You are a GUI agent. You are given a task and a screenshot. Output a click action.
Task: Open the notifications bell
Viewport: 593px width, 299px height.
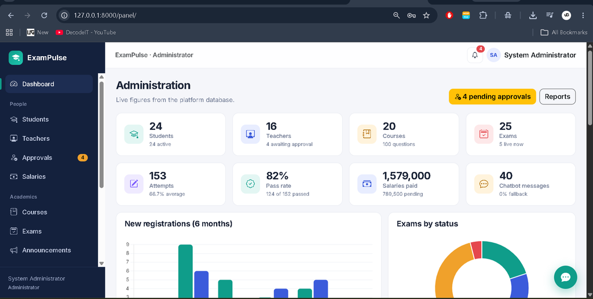coord(475,55)
